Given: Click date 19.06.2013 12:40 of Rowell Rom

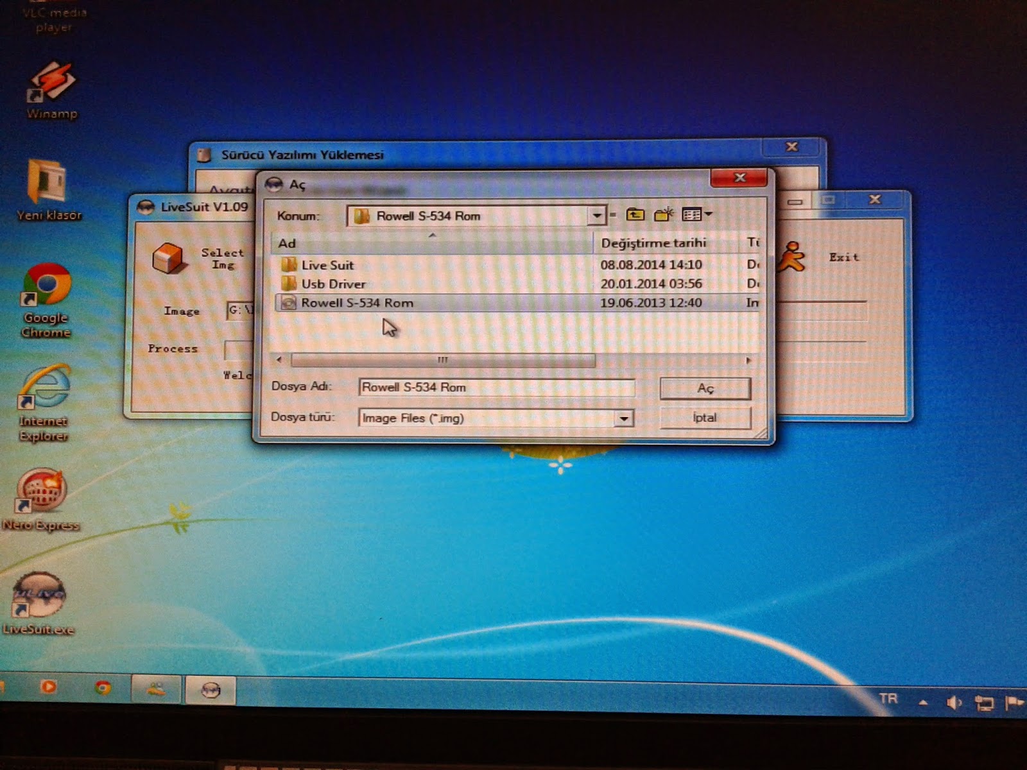Looking at the screenshot, I should point(651,303).
